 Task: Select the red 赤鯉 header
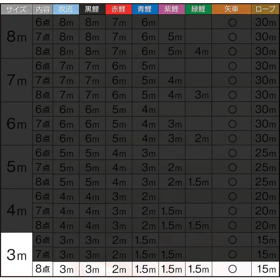(x=119, y=9)
